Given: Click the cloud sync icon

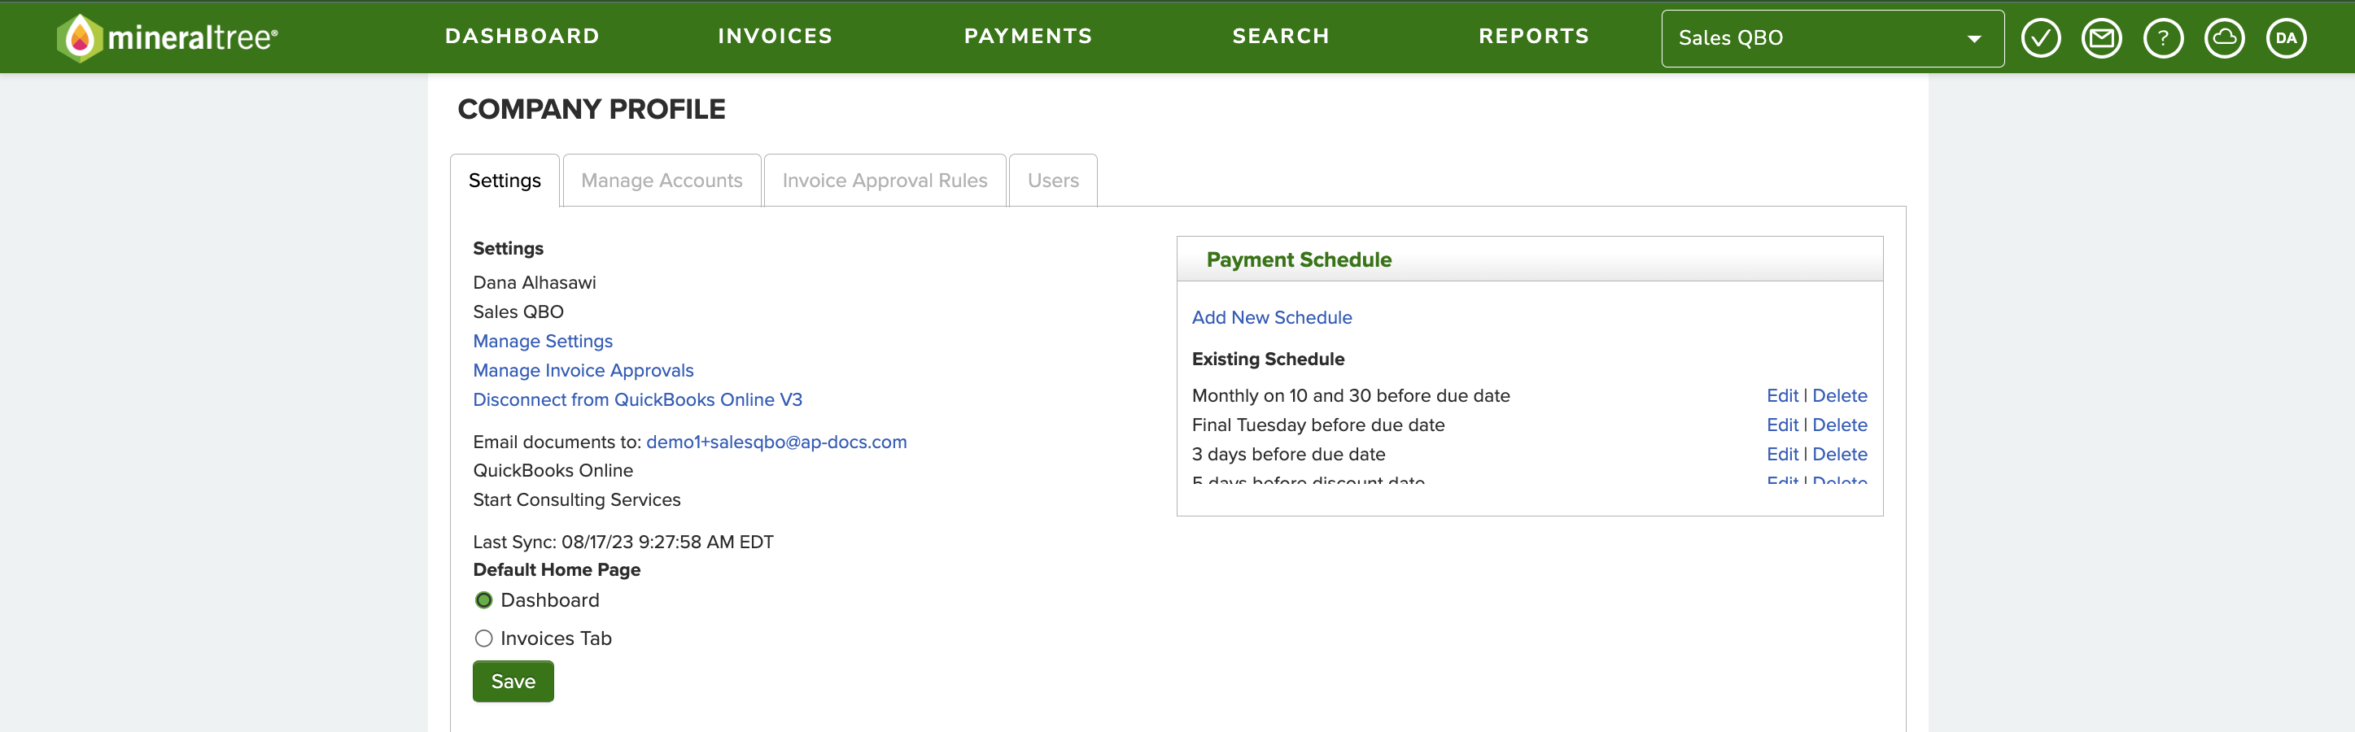Looking at the screenshot, I should 2223,38.
